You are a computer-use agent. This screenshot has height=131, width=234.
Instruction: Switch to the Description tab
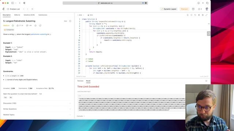(7, 15)
